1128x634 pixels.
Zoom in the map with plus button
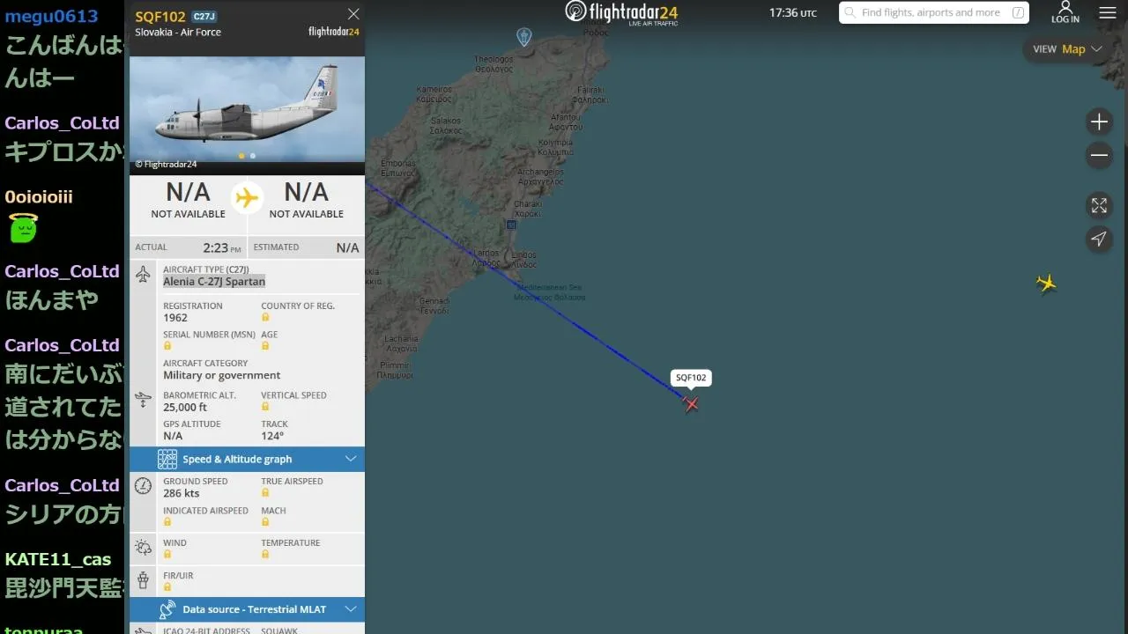(1099, 122)
